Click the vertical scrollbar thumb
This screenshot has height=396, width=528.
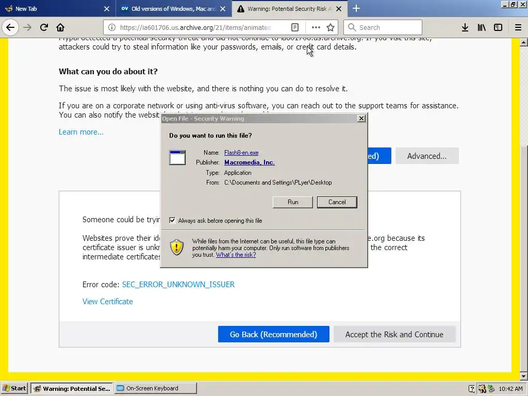coord(524,258)
